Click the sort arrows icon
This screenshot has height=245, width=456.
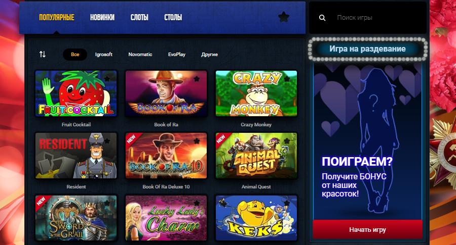[43, 54]
